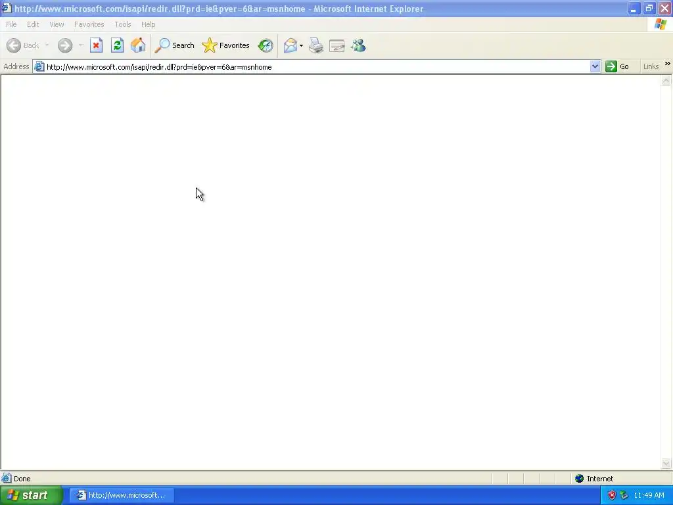Viewport: 673px width, 505px height.
Task: Go to the Home page
Action: point(138,45)
